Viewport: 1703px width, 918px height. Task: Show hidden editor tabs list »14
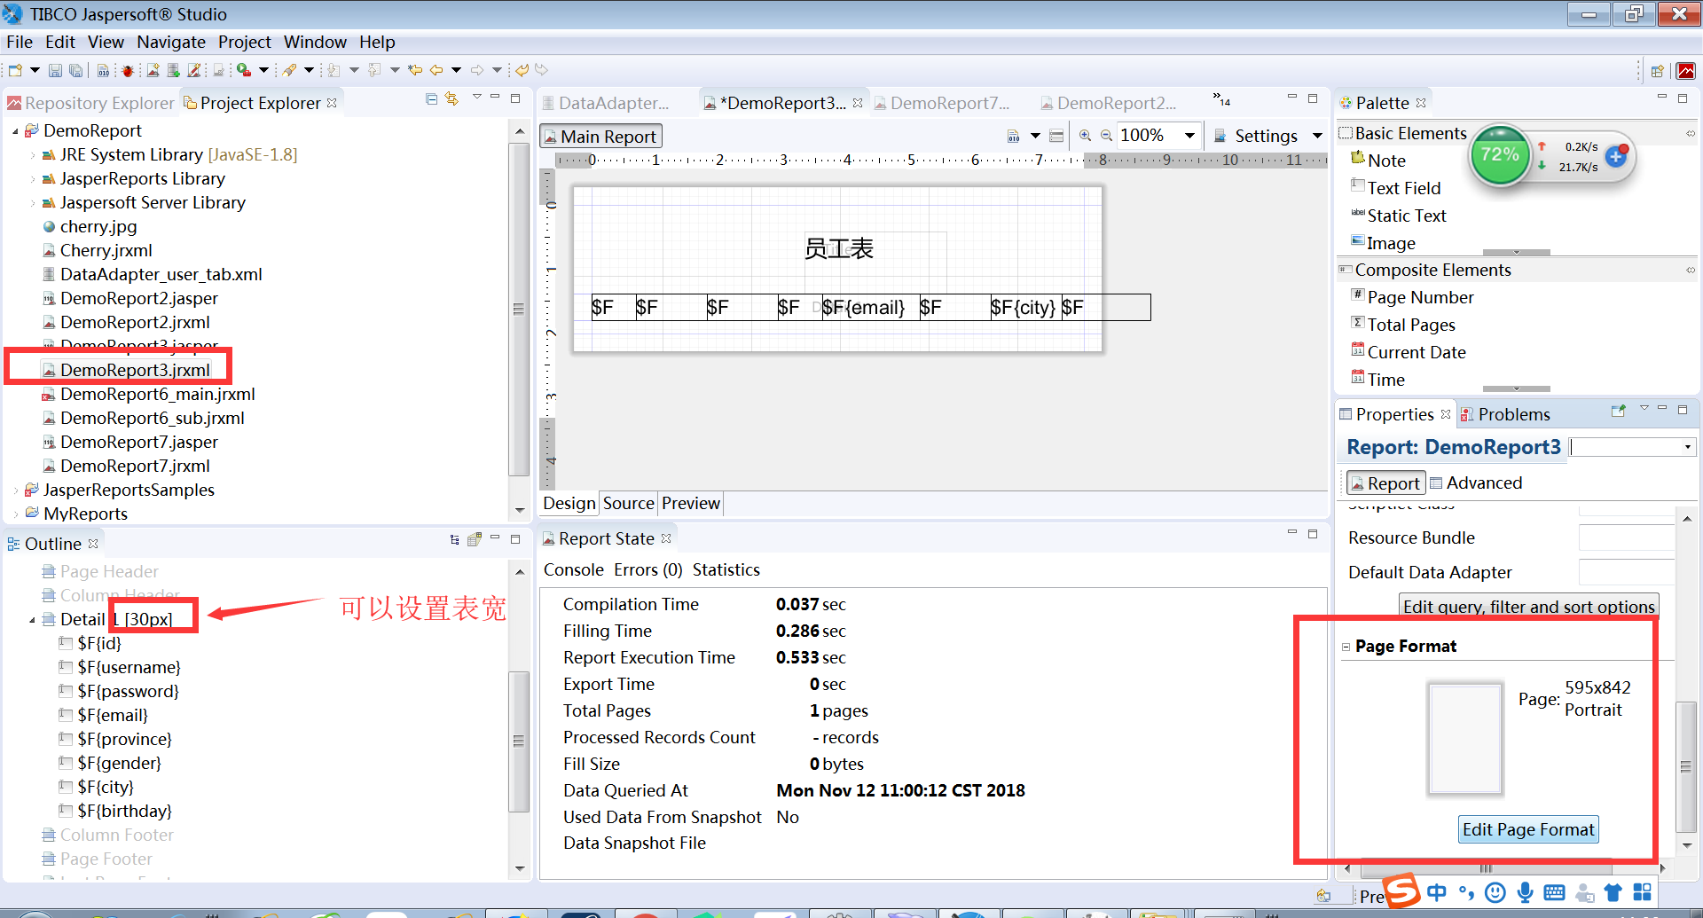pos(1221,100)
